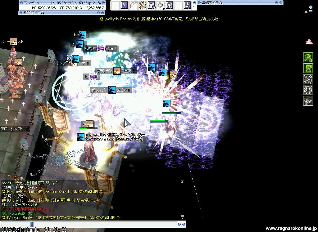Minimize the 所持アイテム inventory window
The width and height of the screenshot is (318, 232).
coord(98,13)
